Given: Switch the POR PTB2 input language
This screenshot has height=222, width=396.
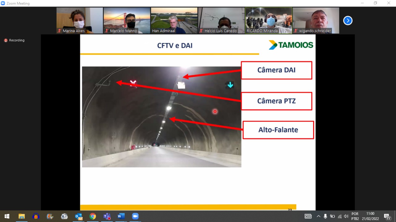Looking at the screenshot, I should (x=355, y=216).
